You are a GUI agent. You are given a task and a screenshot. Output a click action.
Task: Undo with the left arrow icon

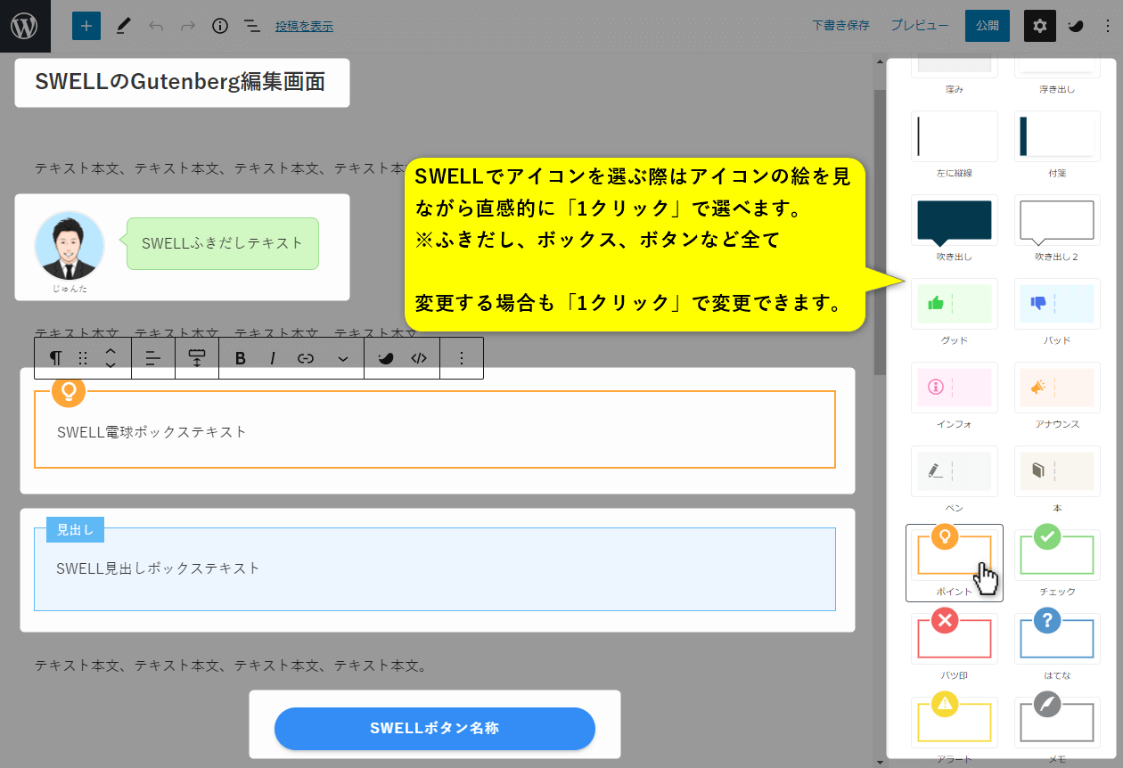pos(156,26)
